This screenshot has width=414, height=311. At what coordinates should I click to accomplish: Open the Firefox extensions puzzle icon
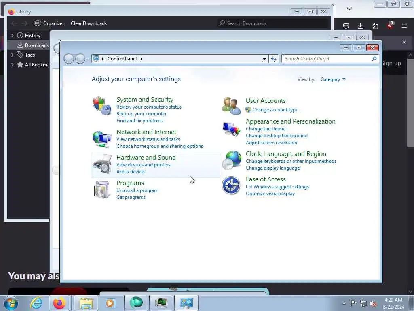[375, 26]
